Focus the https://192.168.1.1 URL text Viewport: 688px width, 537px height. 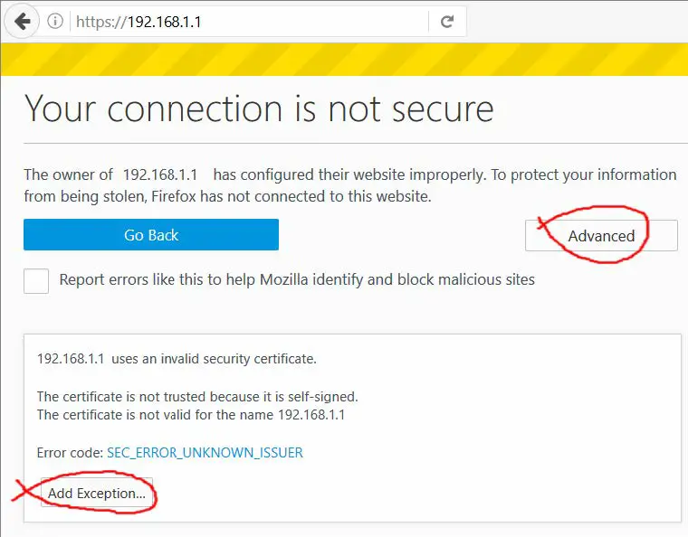click(x=138, y=22)
